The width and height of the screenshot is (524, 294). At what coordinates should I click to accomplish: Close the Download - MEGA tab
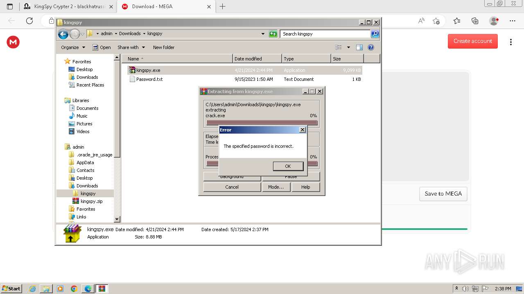(209, 7)
